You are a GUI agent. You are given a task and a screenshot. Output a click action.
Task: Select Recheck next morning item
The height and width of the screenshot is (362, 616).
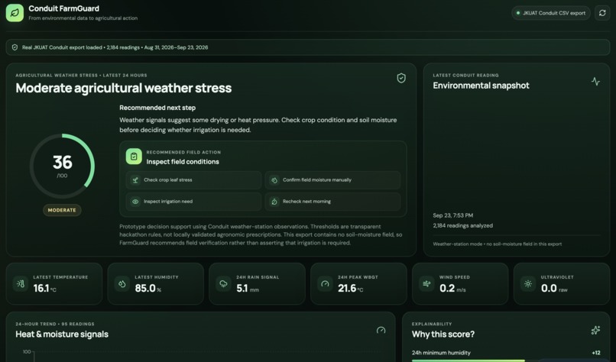[x=332, y=202]
